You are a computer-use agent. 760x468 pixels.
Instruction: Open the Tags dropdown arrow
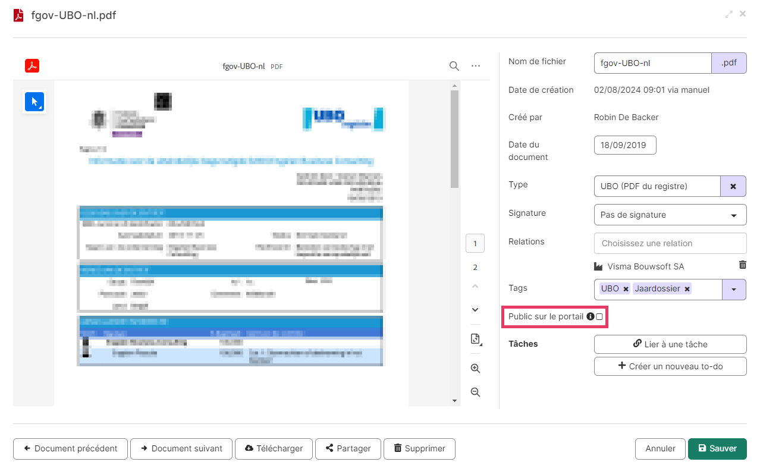(734, 289)
